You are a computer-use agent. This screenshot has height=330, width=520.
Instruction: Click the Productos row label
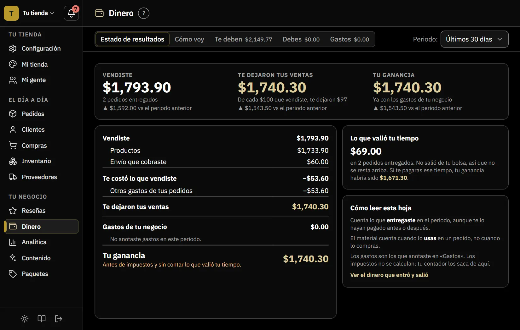click(x=125, y=151)
